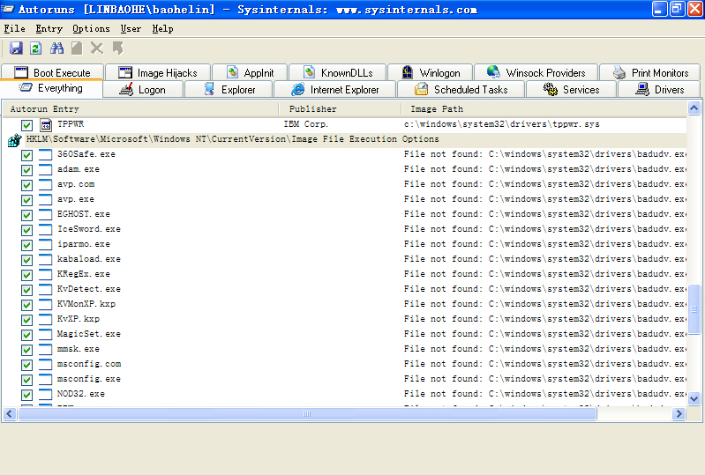Click the vertical scrollbar thumb
This screenshot has width=705, height=475.
tap(694, 309)
